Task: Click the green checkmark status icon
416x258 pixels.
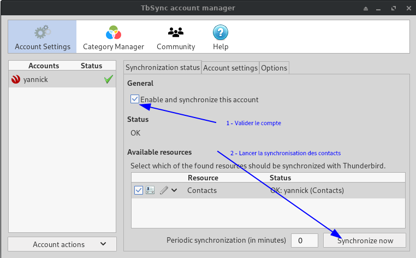Action: tap(109, 80)
